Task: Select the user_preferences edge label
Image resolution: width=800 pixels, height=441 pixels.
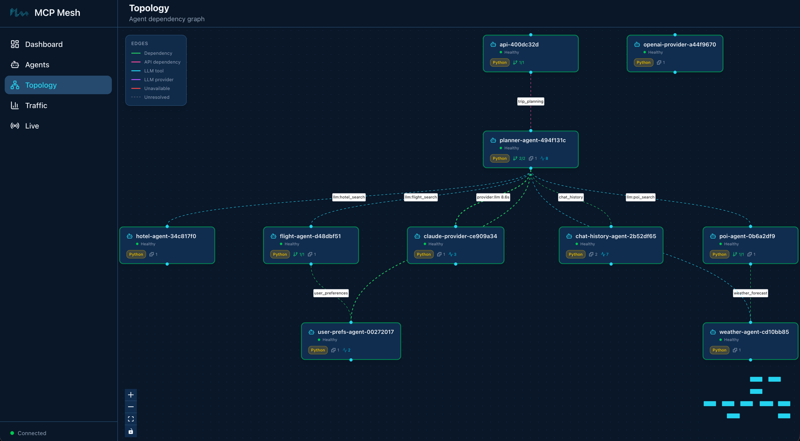Action: [331, 293]
